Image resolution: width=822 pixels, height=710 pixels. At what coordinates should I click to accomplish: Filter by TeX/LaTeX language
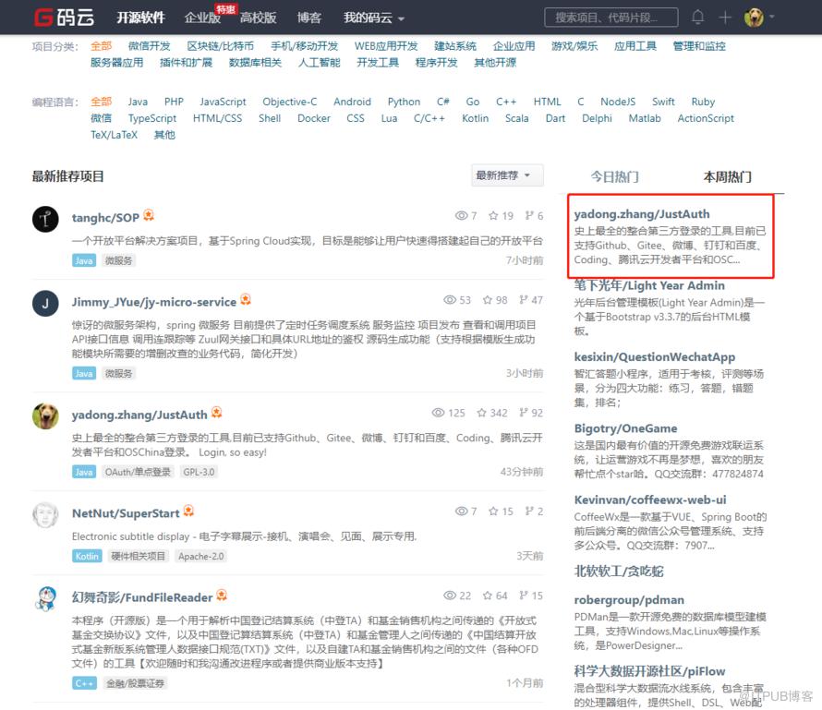(114, 135)
